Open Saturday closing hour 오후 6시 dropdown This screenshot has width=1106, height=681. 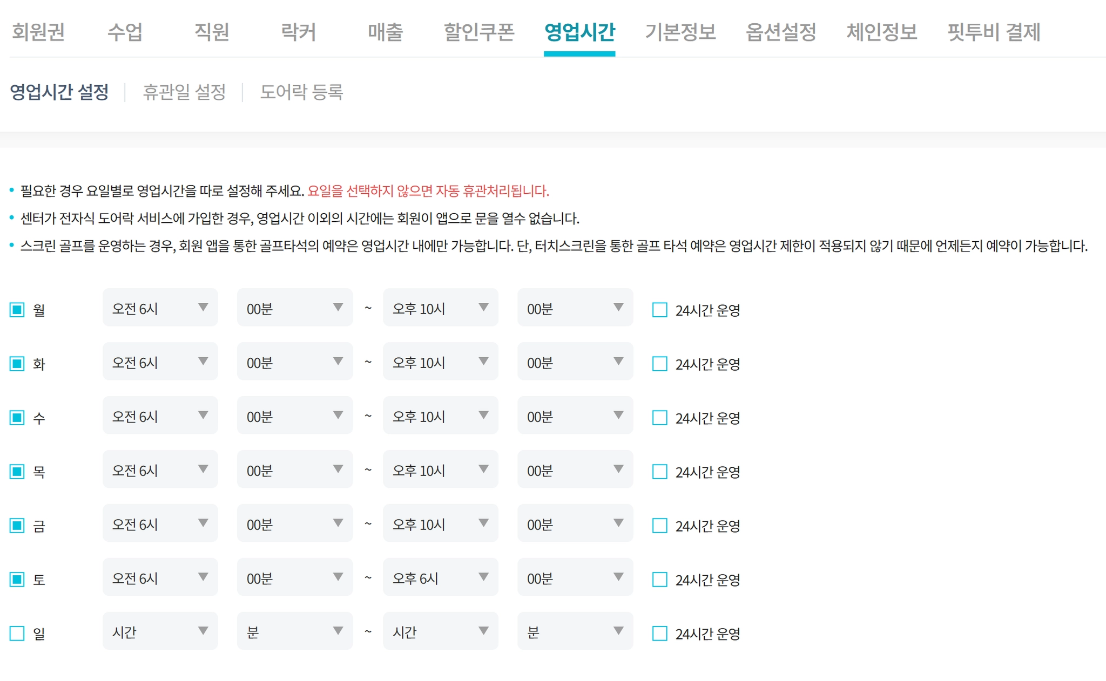(x=440, y=577)
